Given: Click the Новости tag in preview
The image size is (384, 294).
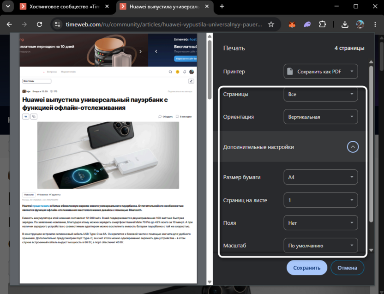Looking at the screenshot, I should (29, 195).
